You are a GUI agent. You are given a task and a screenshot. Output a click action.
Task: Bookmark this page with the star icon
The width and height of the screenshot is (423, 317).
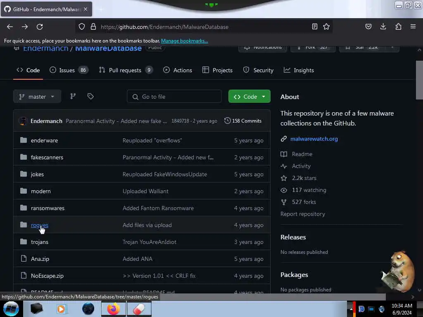pos(326,26)
